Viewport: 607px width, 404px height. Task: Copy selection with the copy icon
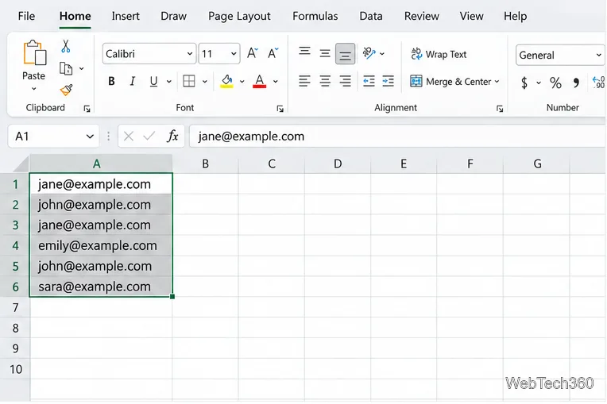tap(66, 68)
